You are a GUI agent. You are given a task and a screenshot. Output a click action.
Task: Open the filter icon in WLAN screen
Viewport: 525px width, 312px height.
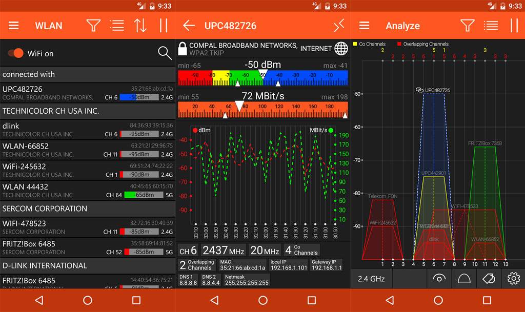point(93,26)
